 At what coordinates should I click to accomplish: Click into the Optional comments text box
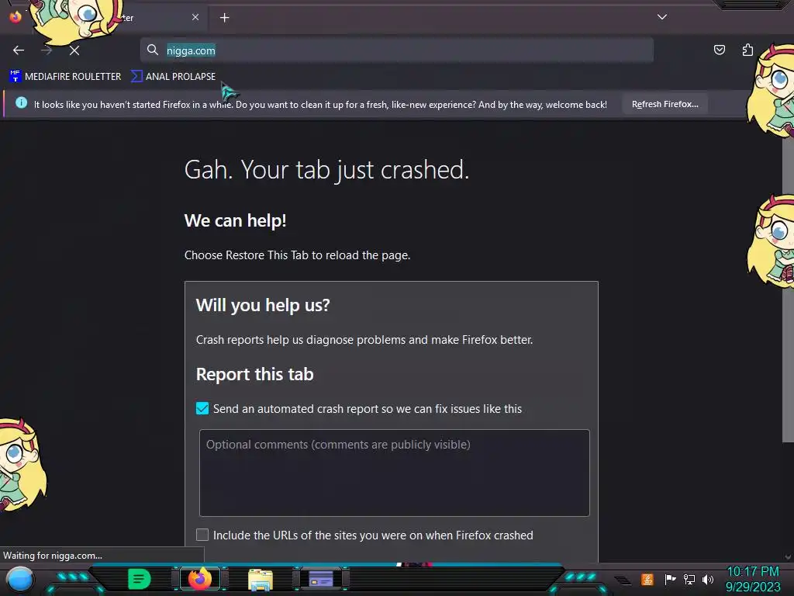(x=395, y=473)
